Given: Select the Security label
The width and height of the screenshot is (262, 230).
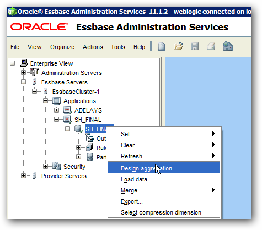Looking at the screenshot, I should pos(74,167).
